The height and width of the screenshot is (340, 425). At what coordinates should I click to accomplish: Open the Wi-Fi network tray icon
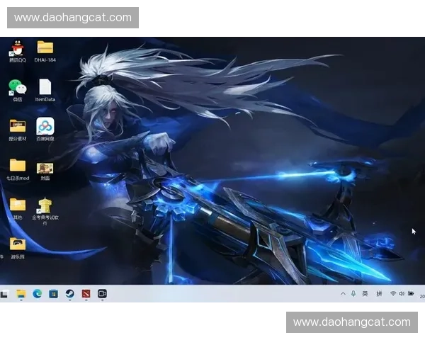pos(393,293)
